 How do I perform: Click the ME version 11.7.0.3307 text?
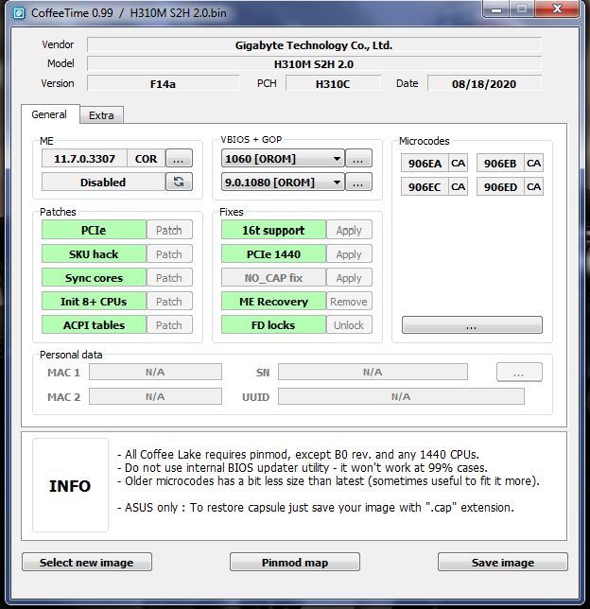click(85, 159)
